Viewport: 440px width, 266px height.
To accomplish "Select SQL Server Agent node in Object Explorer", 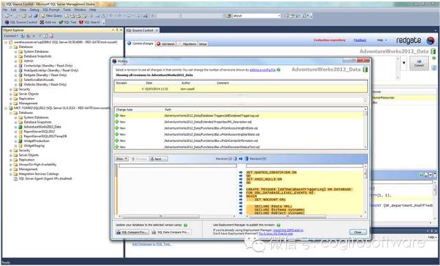I will pyautogui.click(x=45, y=178).
